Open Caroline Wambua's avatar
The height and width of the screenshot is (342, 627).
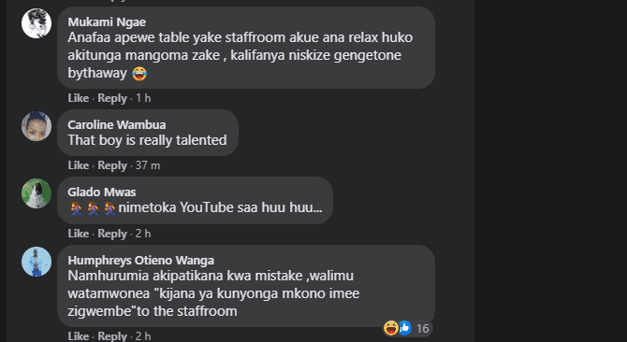pyautogui.click(x=36, y=126)
